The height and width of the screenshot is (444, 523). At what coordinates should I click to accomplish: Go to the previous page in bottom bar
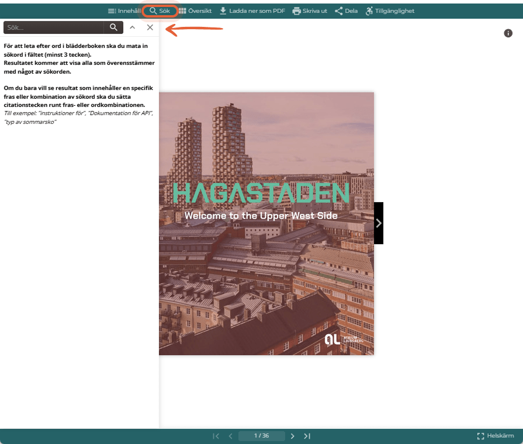(x=230, y=436)
